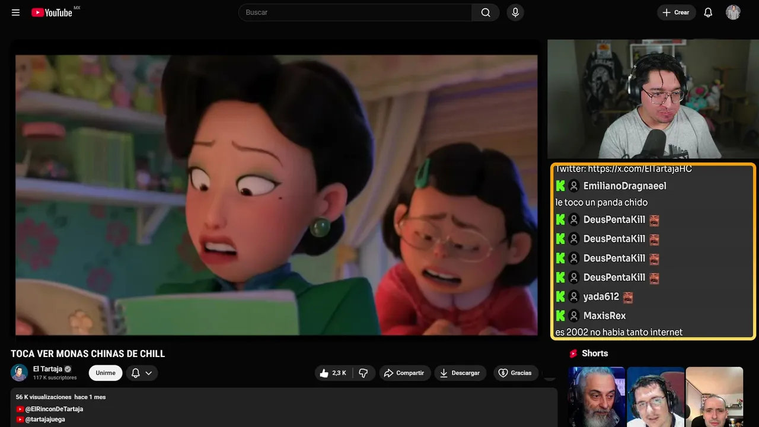Pause the video in the player
This screenshot has width=759, height=427.
276,195
